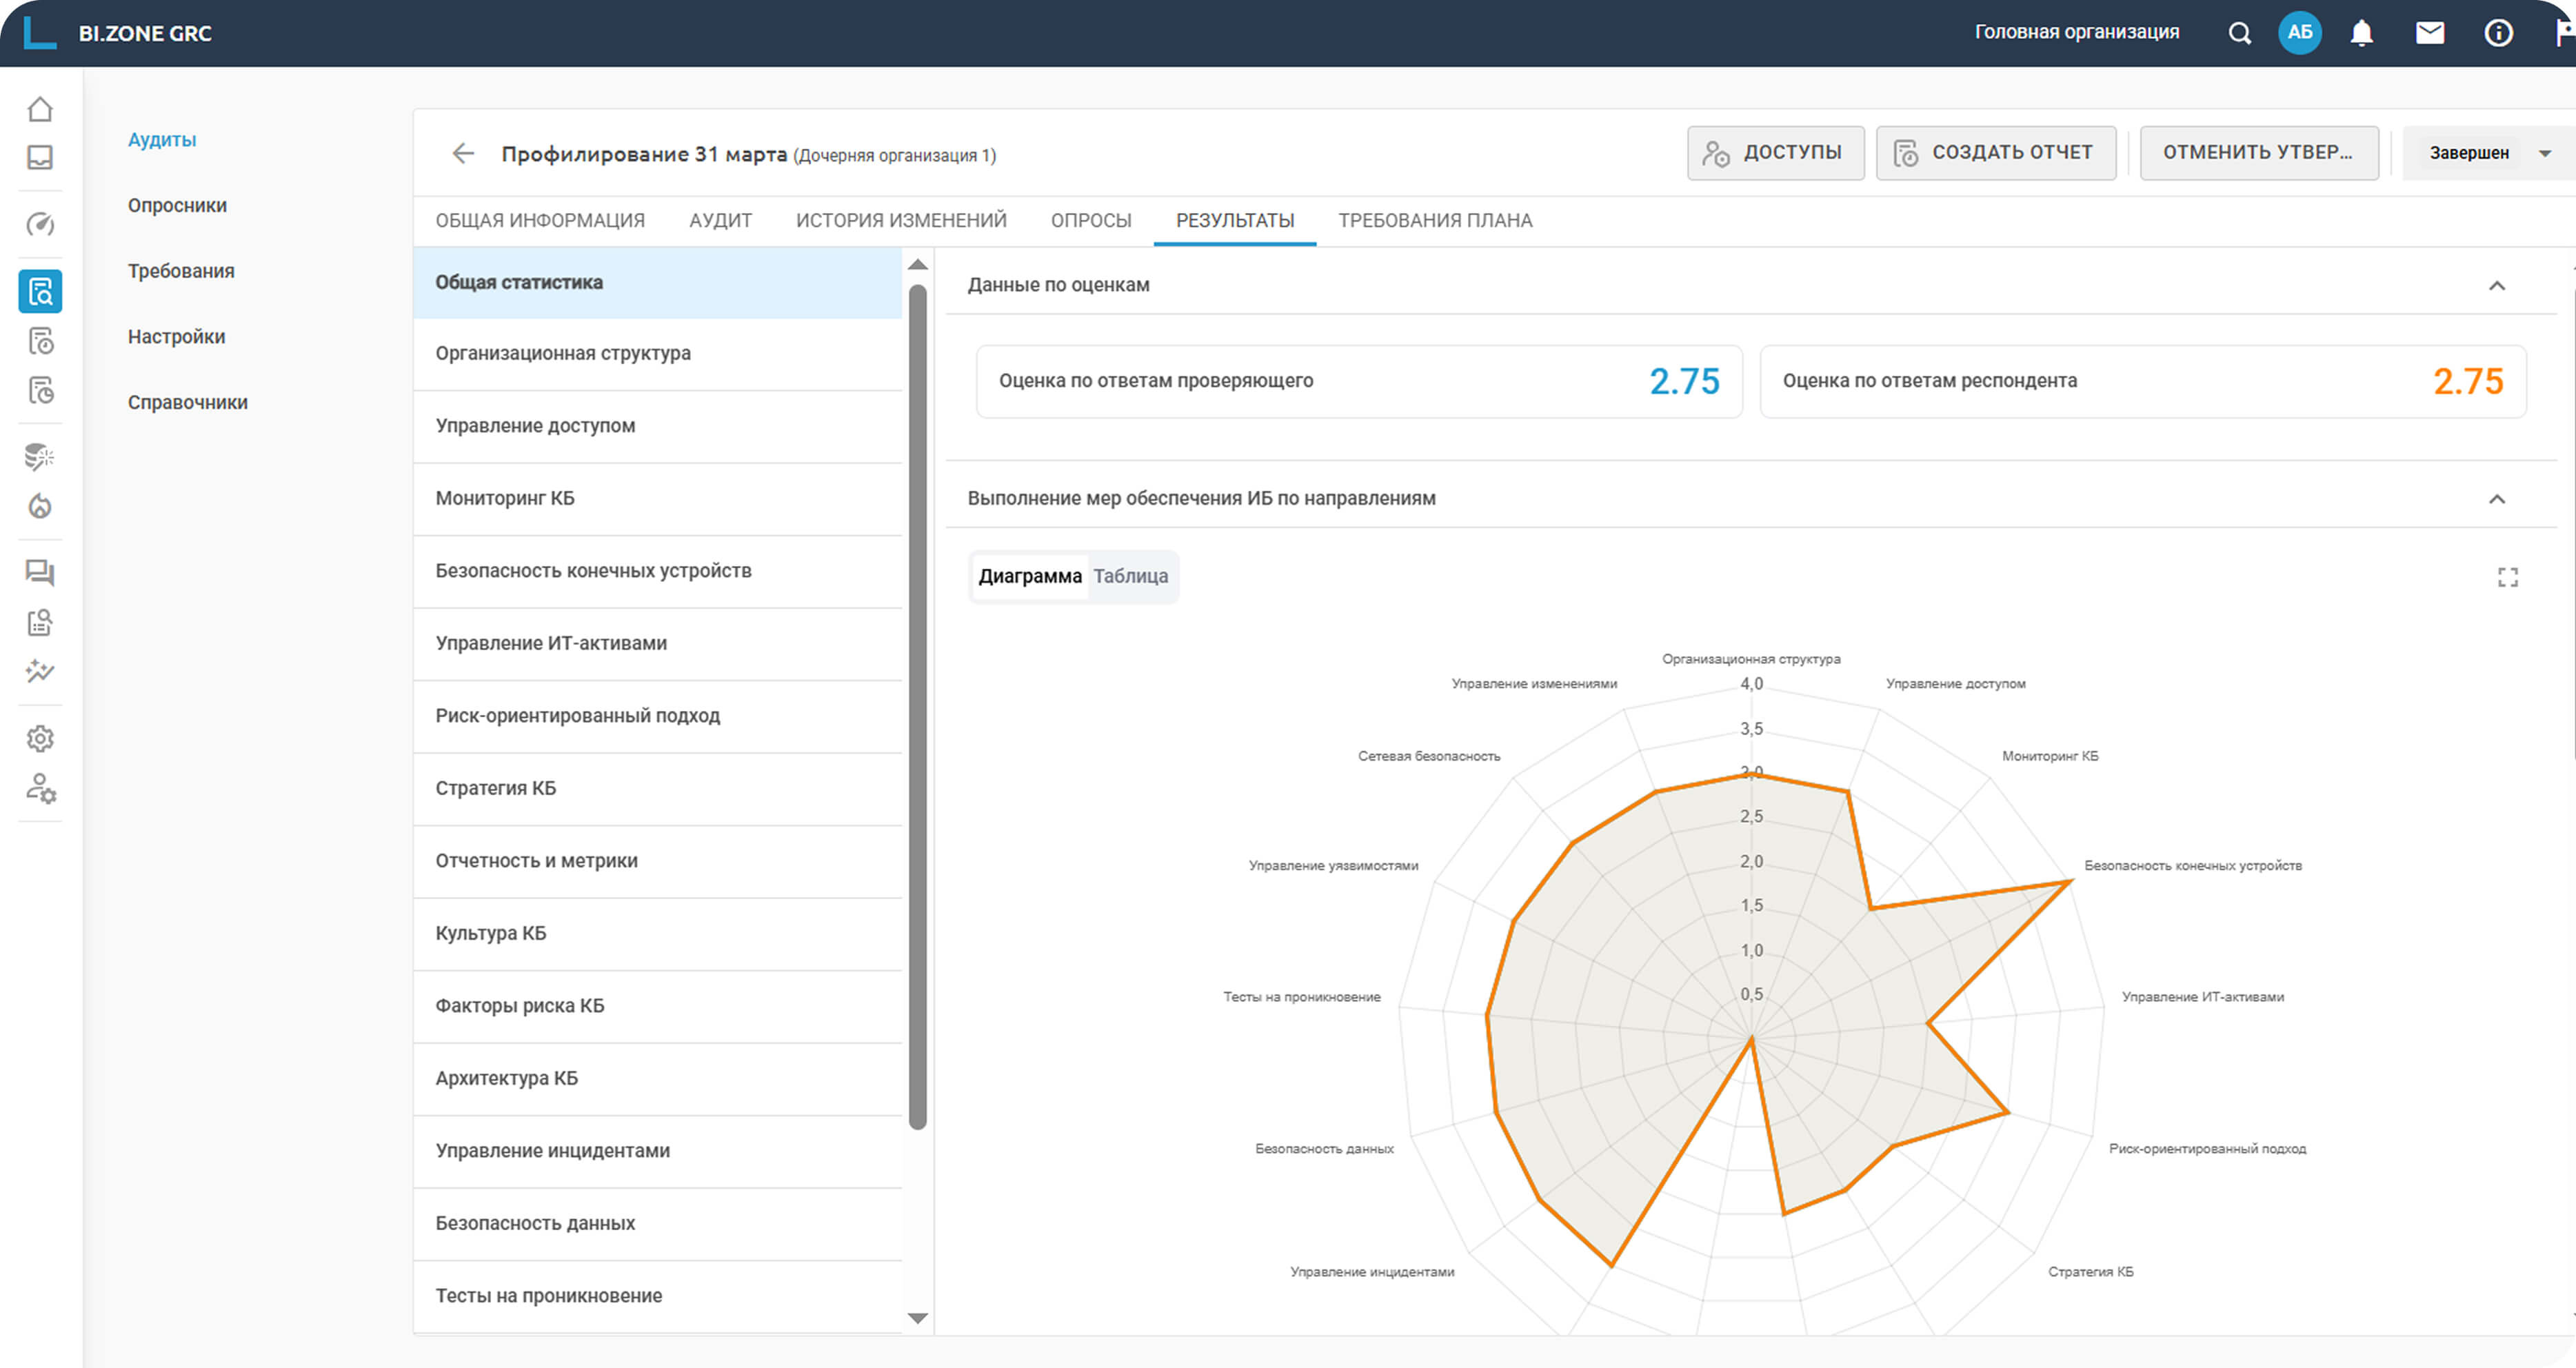Go to Опросники in the side menu
Image resolution: width=2576 pixels, height=1368 pixels.
[177, 206]
